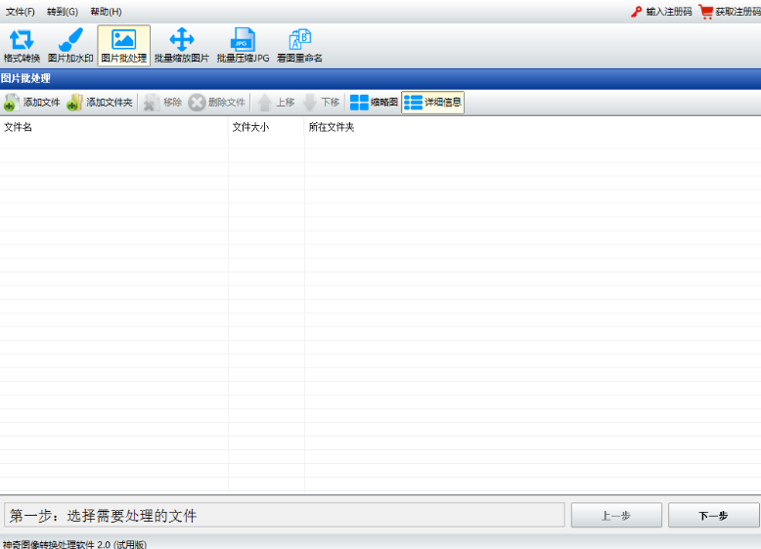Open the 文件(F) menu
Screen dimensions: 761x549
[x=21, y=12]
